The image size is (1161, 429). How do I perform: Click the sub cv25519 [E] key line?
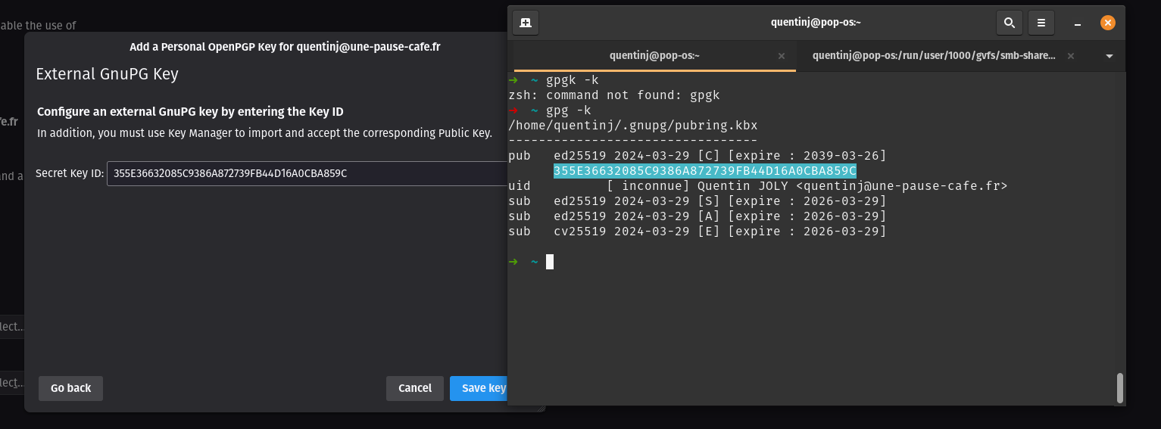pyautogui.click(x=697, y=232)
